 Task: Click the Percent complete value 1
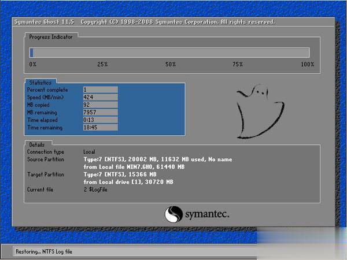tap(101, 90)
